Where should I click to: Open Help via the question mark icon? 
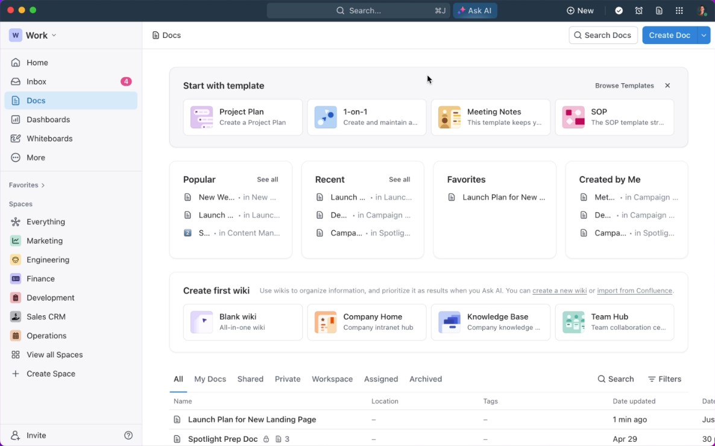click(128, 435)
